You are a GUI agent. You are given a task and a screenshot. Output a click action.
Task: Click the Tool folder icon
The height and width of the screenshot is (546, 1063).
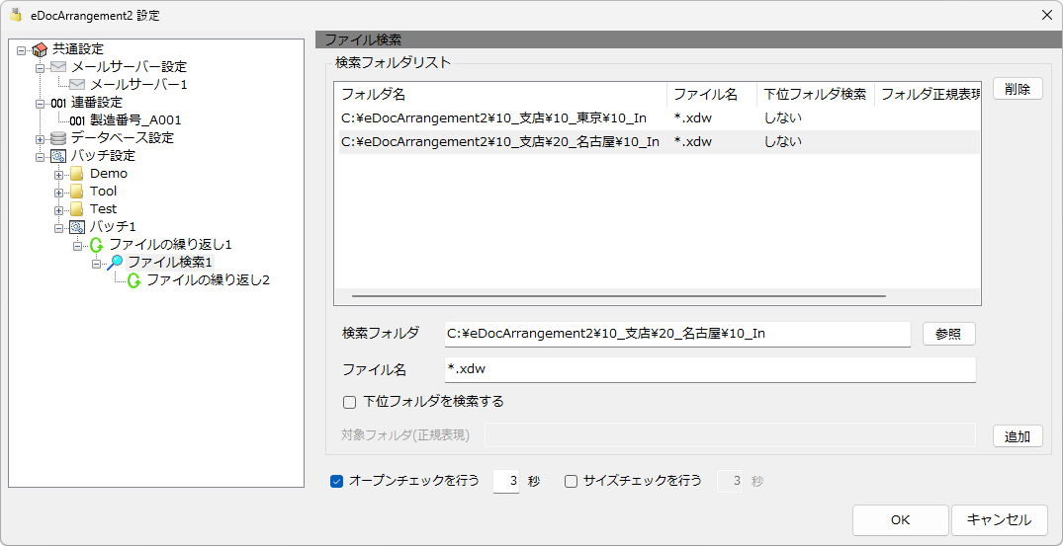[x=77, y=191]
